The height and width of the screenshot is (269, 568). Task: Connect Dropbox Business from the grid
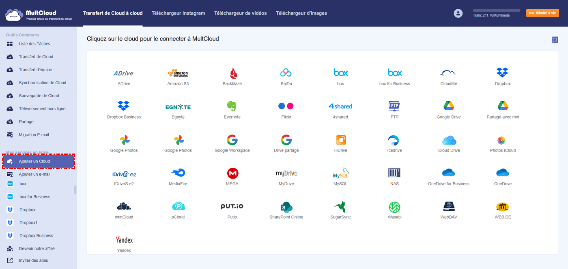point(124,107)
